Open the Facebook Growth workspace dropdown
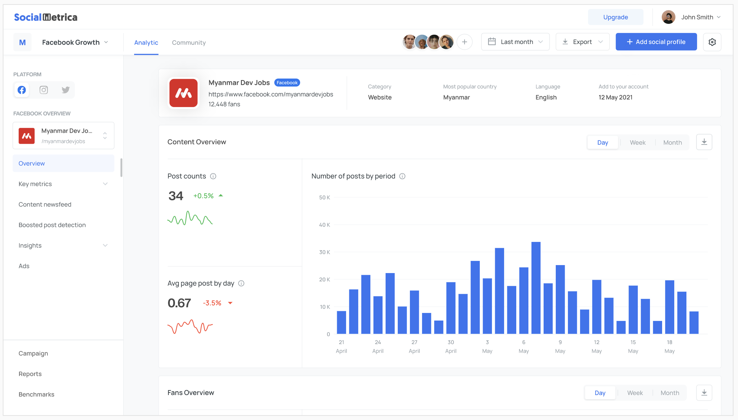This screenshot has width=738, height=420. (75, 42)
